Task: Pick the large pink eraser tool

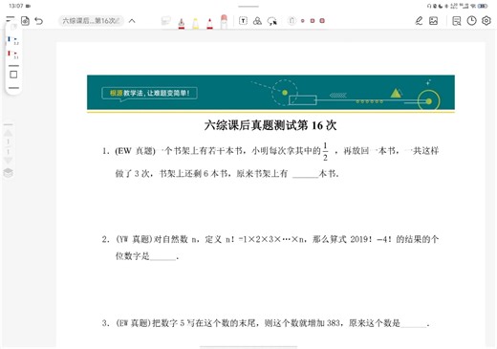Action: pyautogui.click(x=224, y=22)
